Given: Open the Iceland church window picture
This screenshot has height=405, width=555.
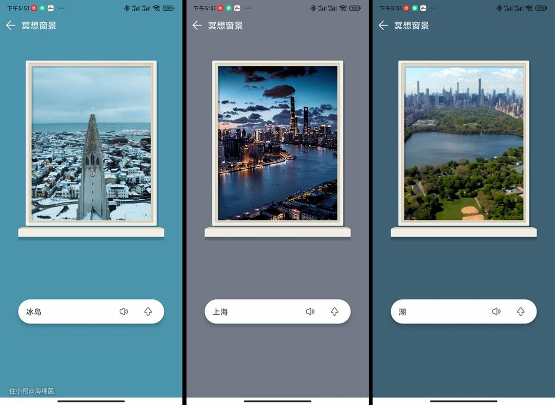Looking at the screenshot, I should [91, 143].
